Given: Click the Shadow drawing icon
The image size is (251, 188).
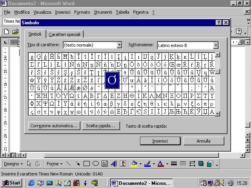Looking at the screenshot, I should (201, 164).
